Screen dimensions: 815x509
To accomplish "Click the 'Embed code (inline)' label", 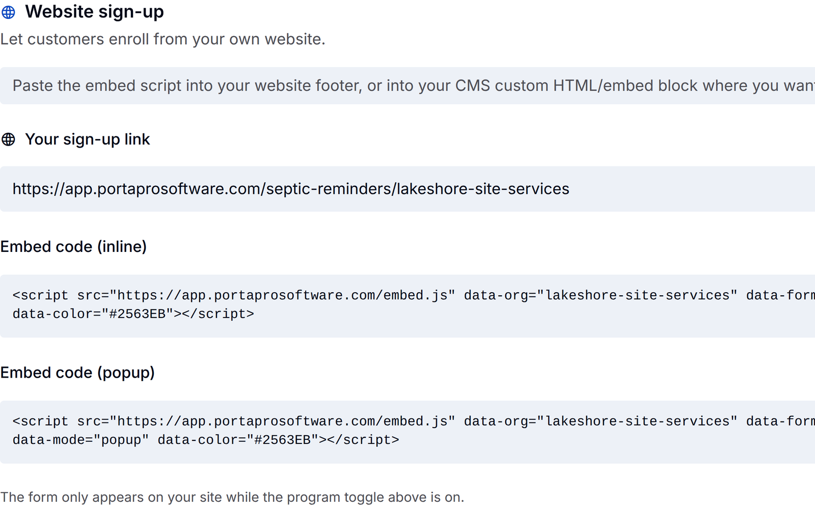I will (x=73, y=246).
